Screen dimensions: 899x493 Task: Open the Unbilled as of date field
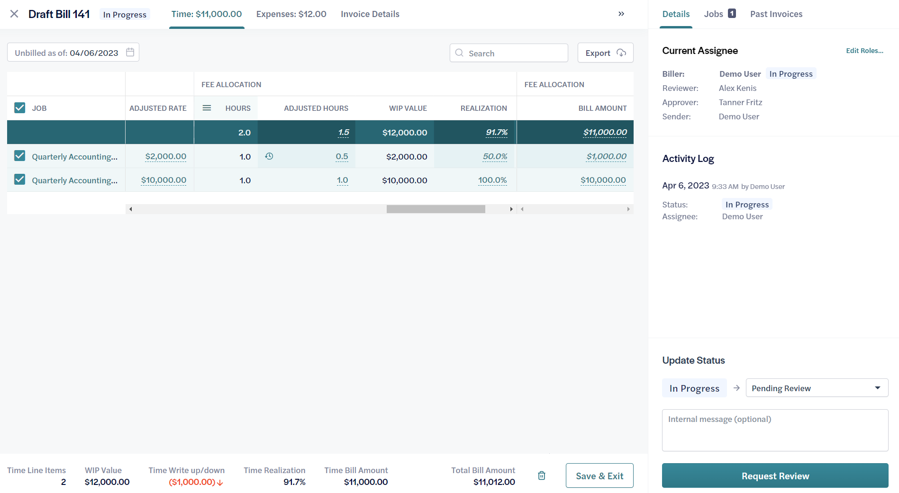pyautogui.click(x=73, y=53)
